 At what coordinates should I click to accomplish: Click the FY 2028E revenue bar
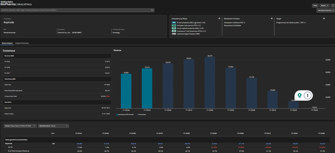pyautogui.click(x=210, y=83)
